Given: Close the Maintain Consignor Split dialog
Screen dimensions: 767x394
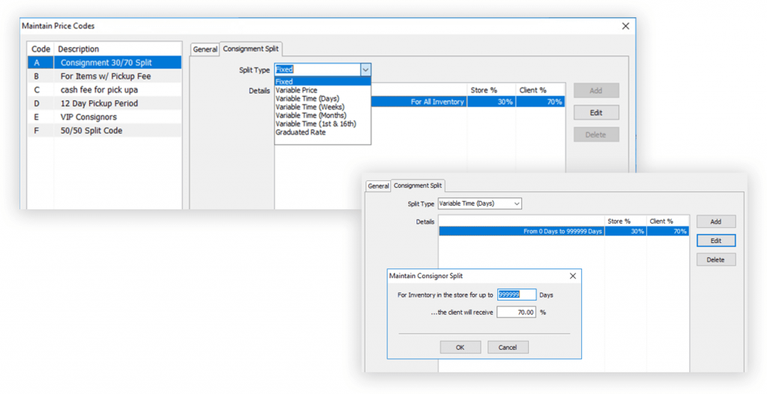Looking at the screenshot, I should 573,276.
